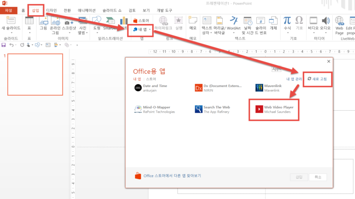Select the Mavenlink app
This screenshot has height=199, width=355.
tap(268, 88)
